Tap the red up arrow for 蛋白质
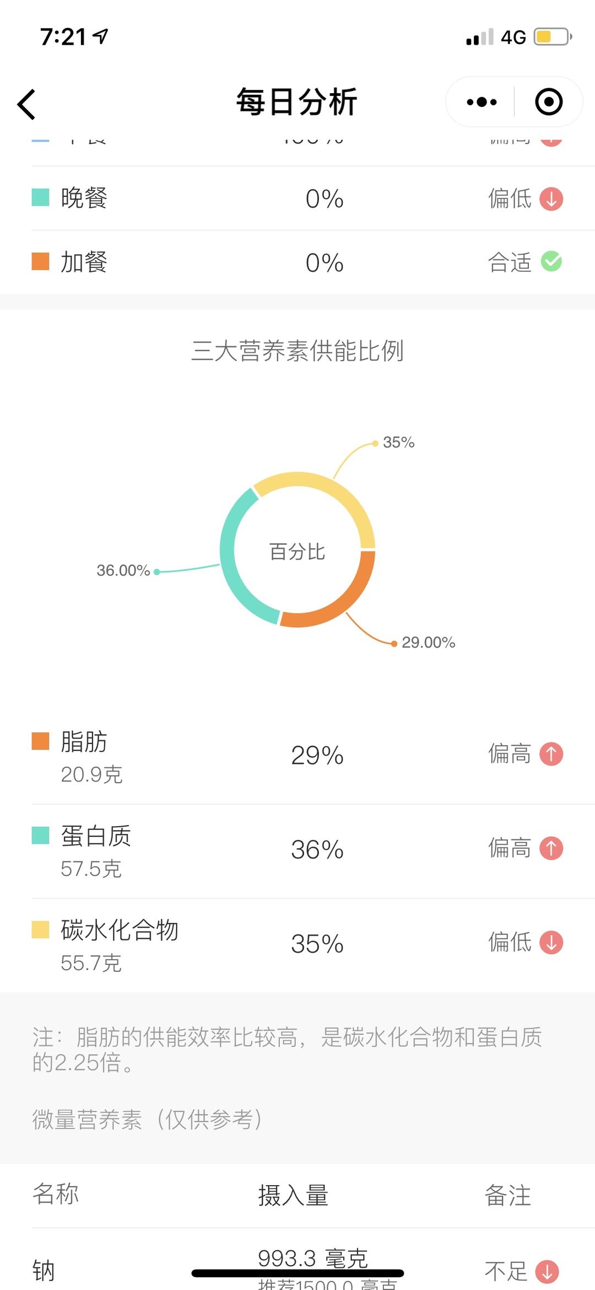 [x=551, y=848]
